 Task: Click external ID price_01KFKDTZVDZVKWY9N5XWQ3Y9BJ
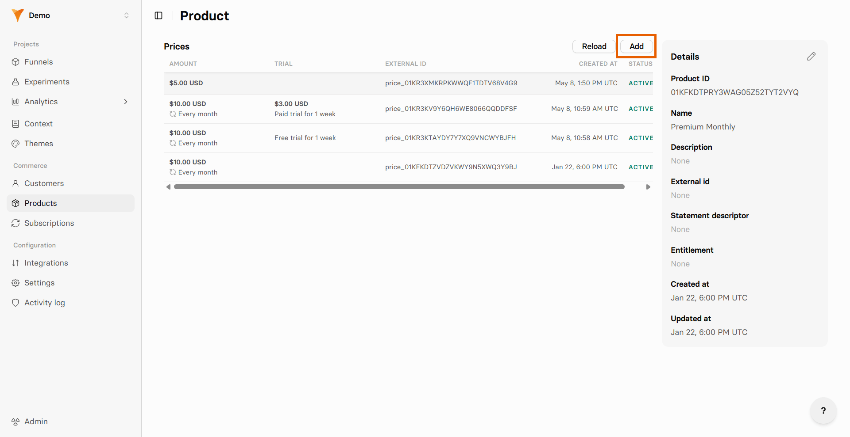[x=451, y=167]
